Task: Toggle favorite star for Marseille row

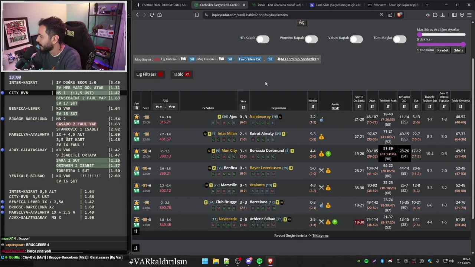Action: (x=137, y=185)
